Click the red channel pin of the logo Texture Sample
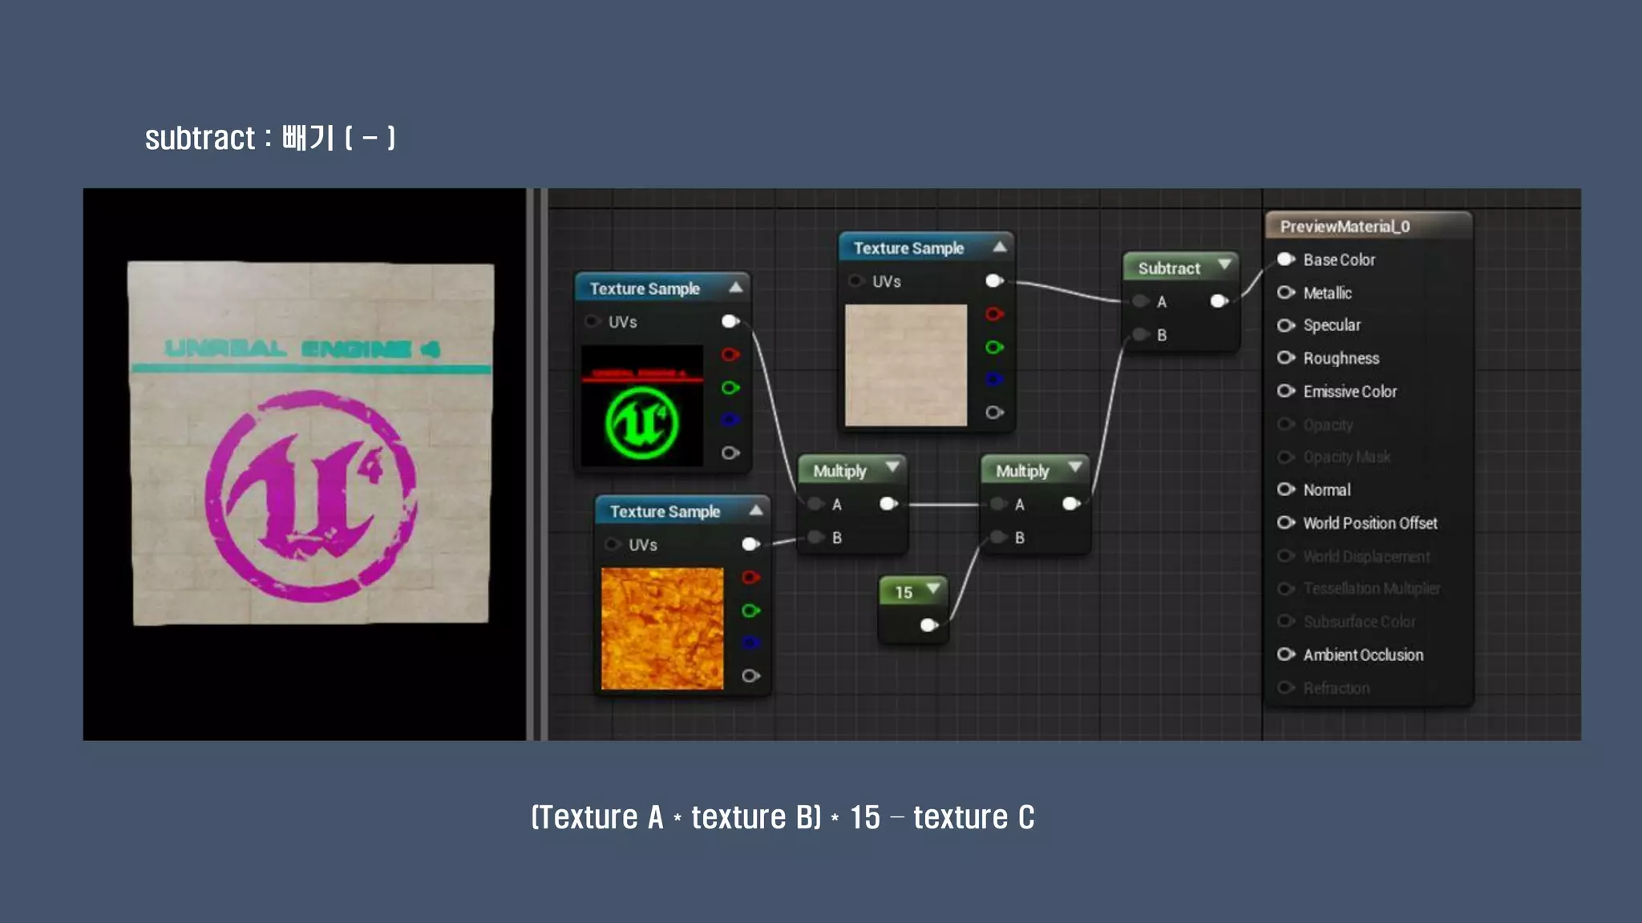 point(730,354)
